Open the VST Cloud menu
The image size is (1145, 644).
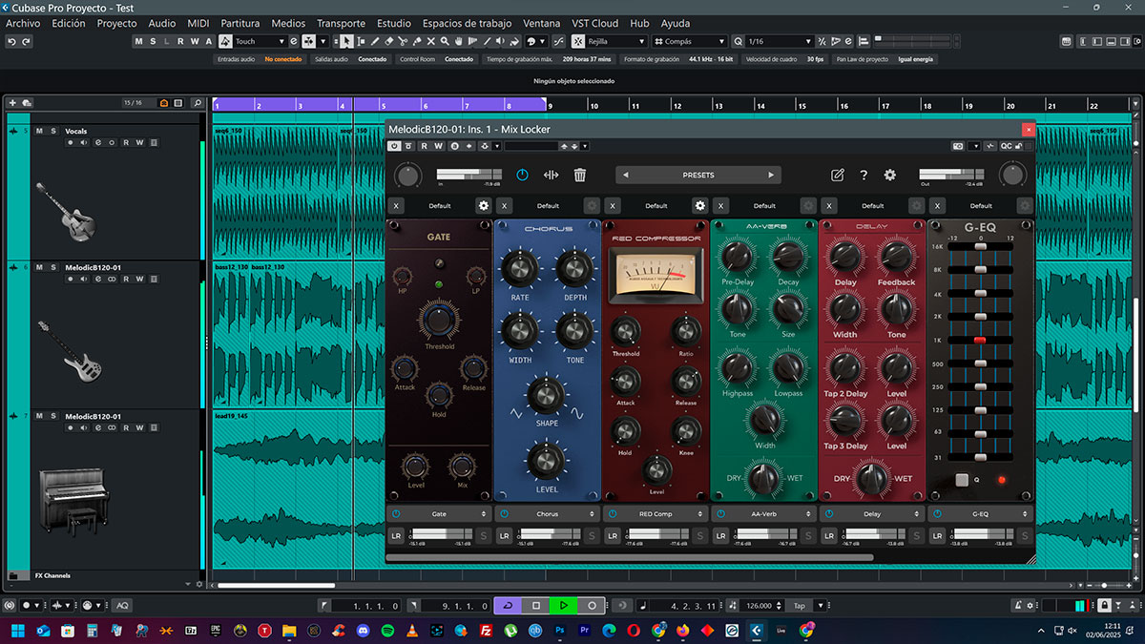[595, 23]
